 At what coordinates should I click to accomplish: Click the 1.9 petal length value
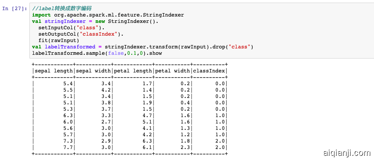click(x=147, y=103)
